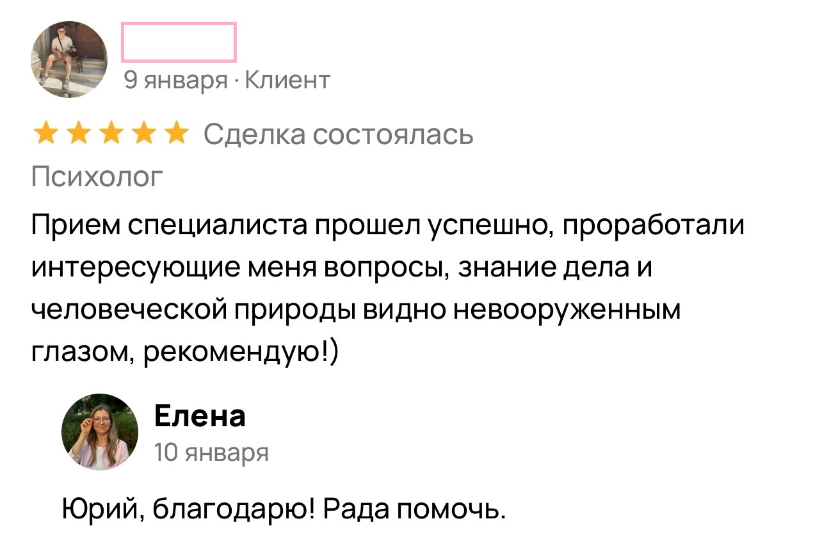Click the "10 января" reply date

pos(211,452)
